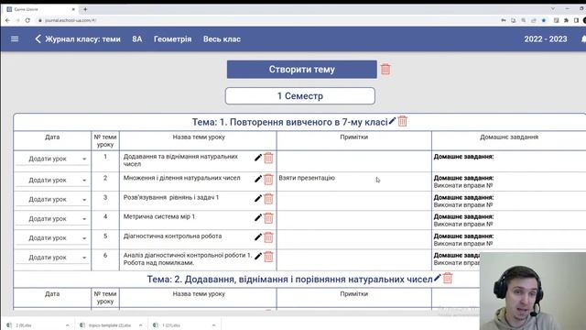Open Додати урок dropdown for lesson 6
This screenshot has width=586, height=330.
pos(52,258)
